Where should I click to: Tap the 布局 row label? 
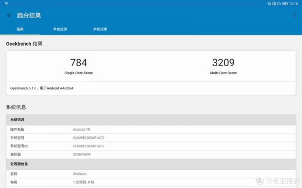click(x=14, y=182)
